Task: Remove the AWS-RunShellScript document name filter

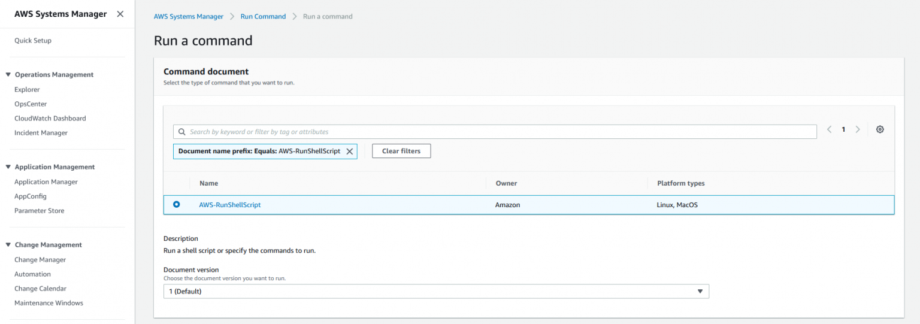Action: pos(350,152)
